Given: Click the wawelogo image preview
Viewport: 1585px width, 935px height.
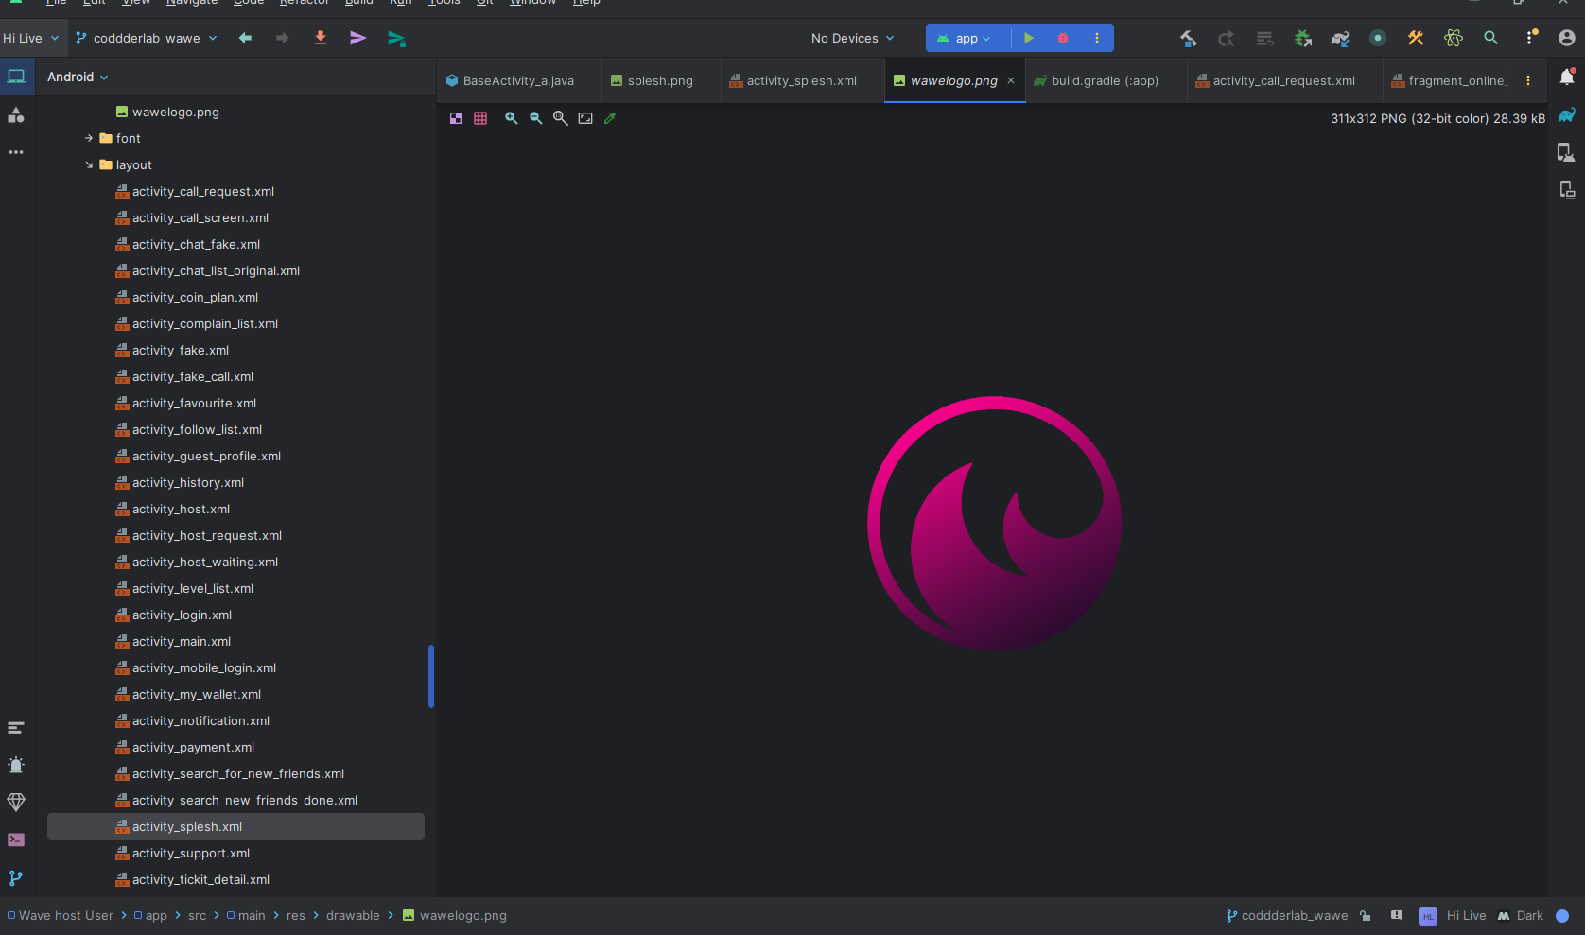Looking at the screenshot, I should (x=994, y=523).
